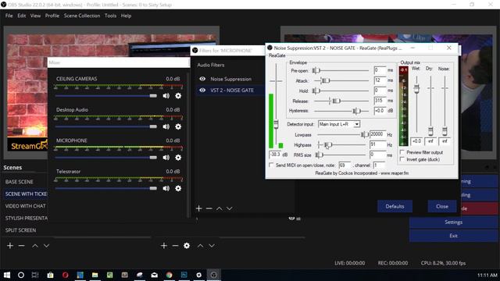Click Close button in filters window

coord(442,206)
